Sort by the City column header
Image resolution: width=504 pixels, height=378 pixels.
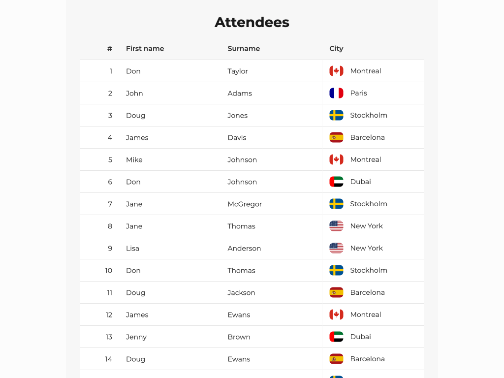(x=336, y=49)
